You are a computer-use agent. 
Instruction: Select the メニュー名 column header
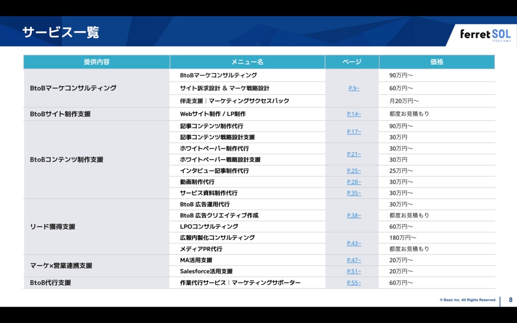247,62
